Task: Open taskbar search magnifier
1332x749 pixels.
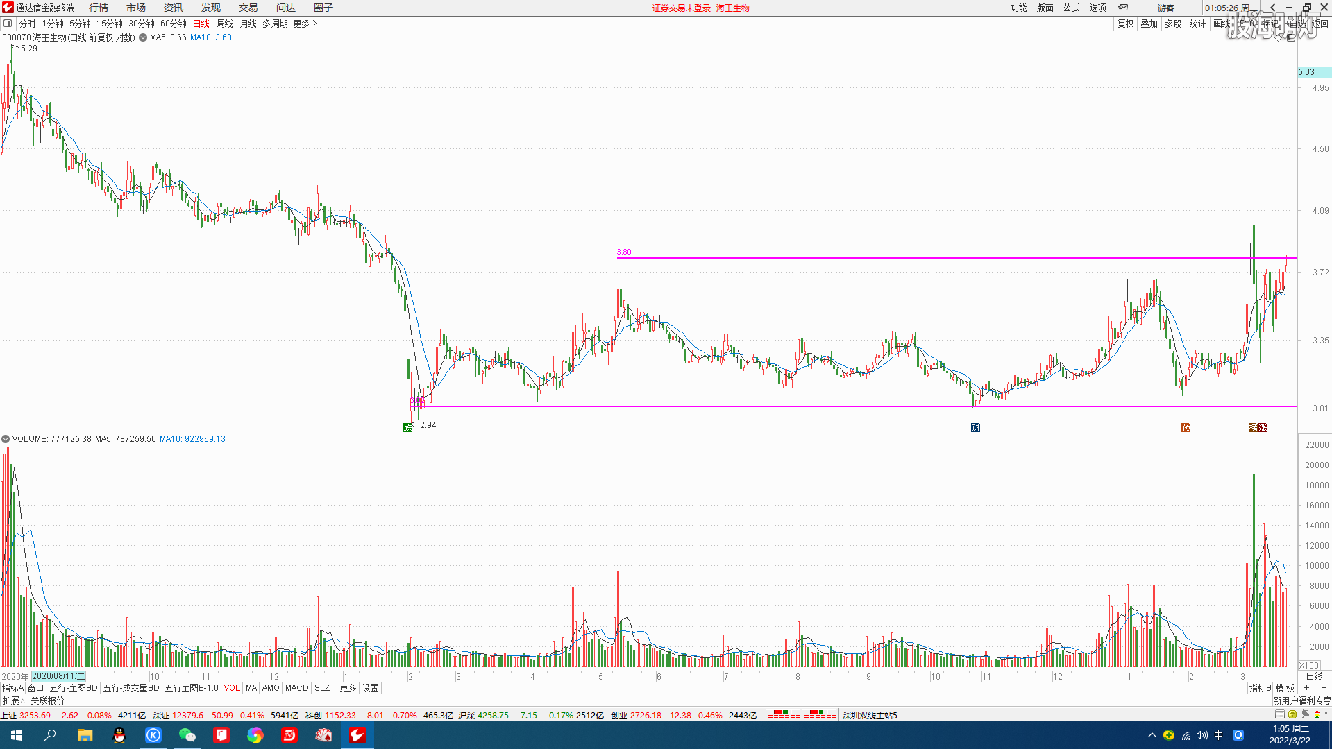Action: coord(50,735)
